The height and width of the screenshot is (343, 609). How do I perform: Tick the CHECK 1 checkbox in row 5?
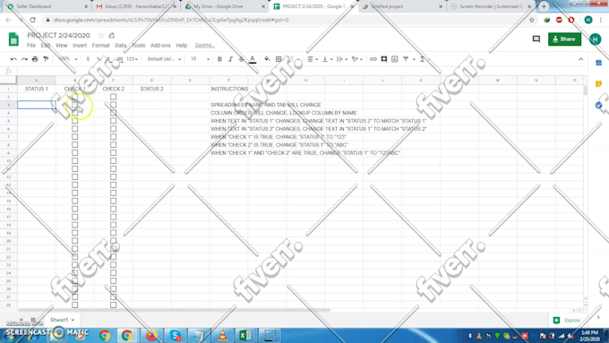(x=74, y=121)
